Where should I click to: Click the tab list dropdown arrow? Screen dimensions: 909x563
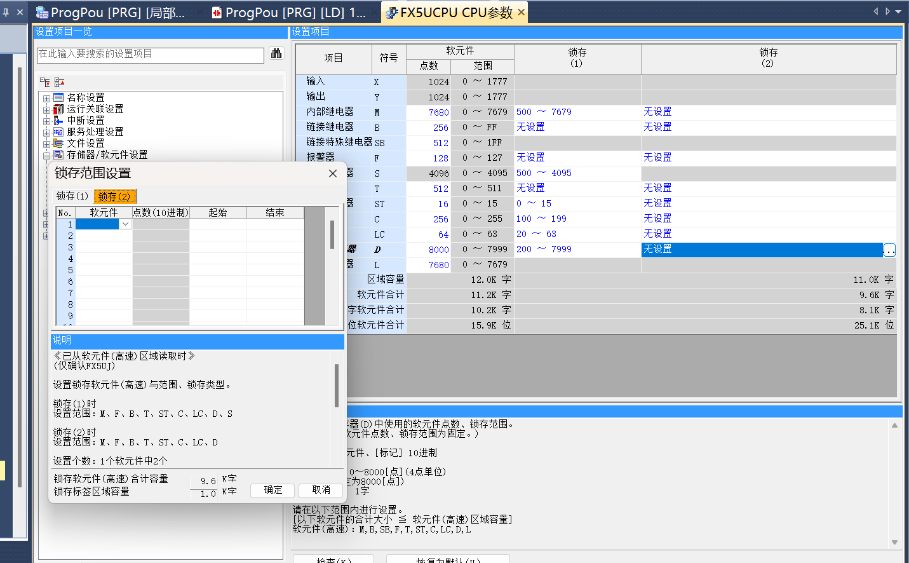(x=898, y=11)
